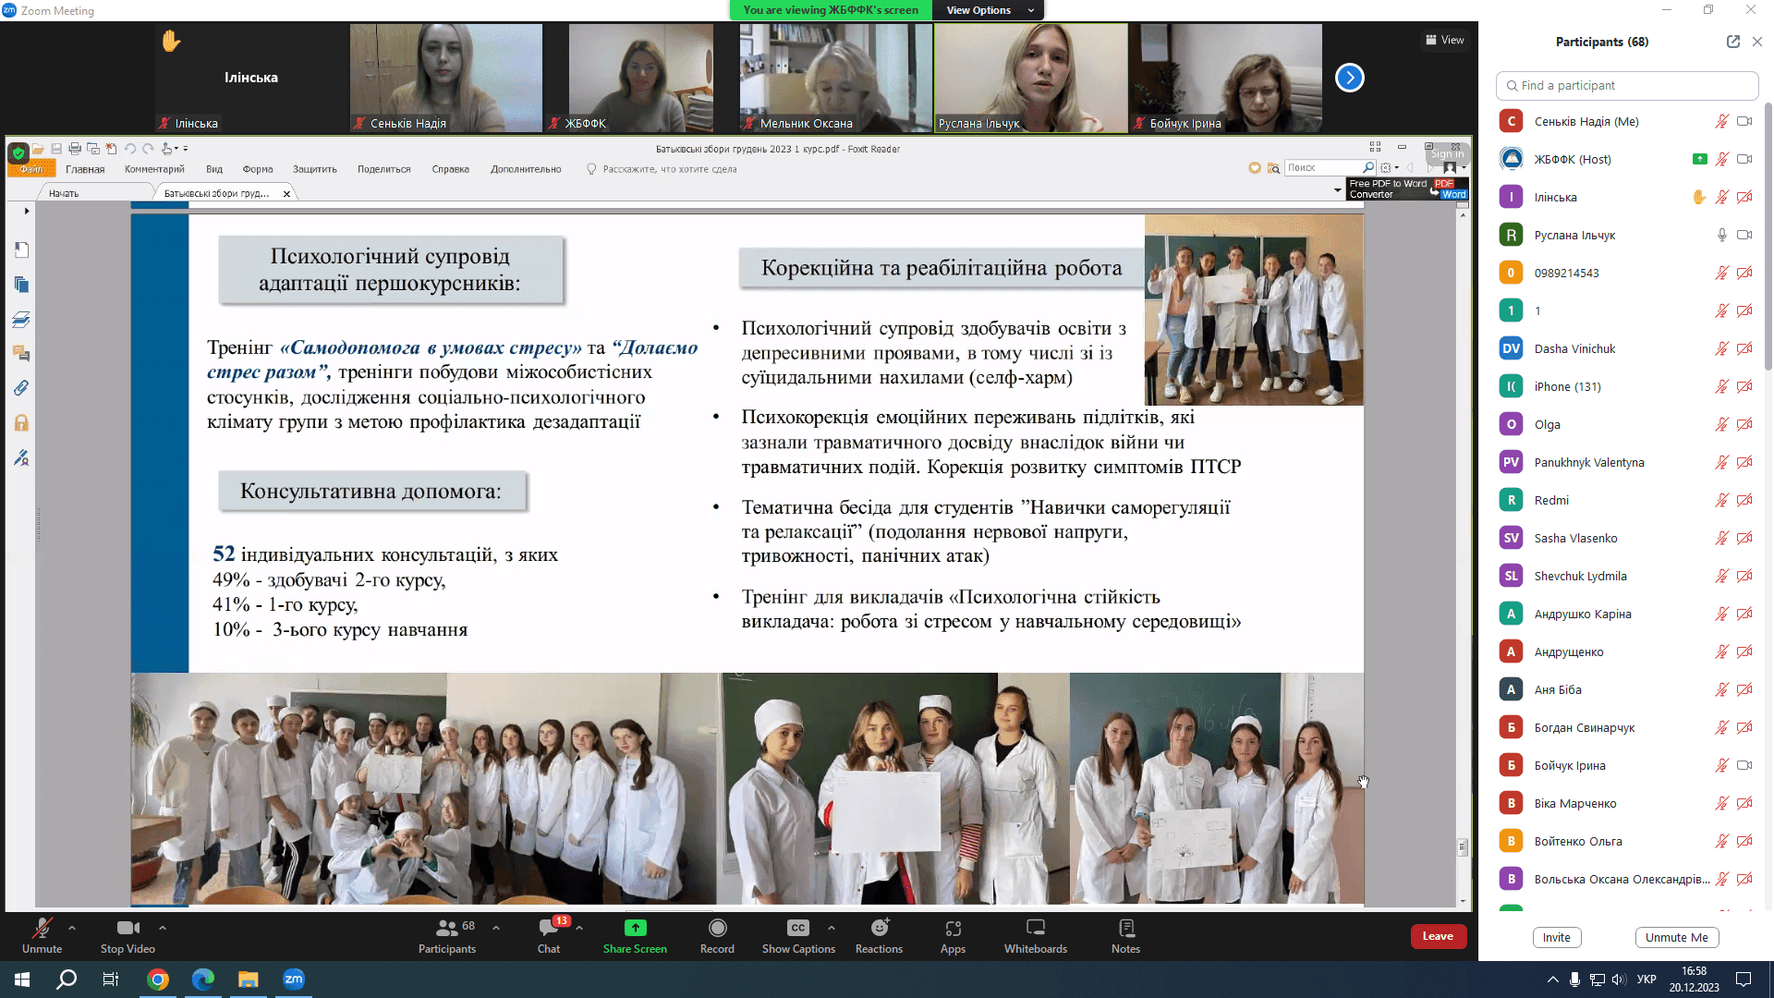Click the Unmute Me button
This screenshot has height=998, width=1774.
[1677, 937]
